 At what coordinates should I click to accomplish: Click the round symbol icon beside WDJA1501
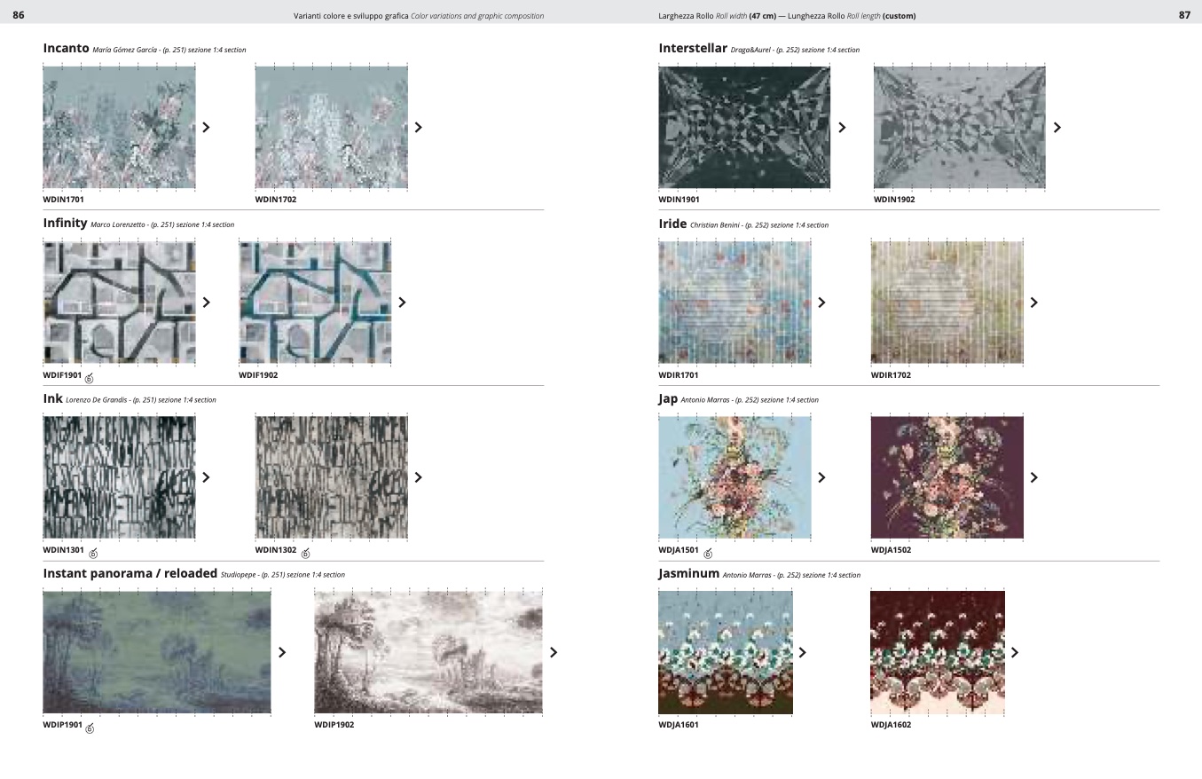(707, 553)
